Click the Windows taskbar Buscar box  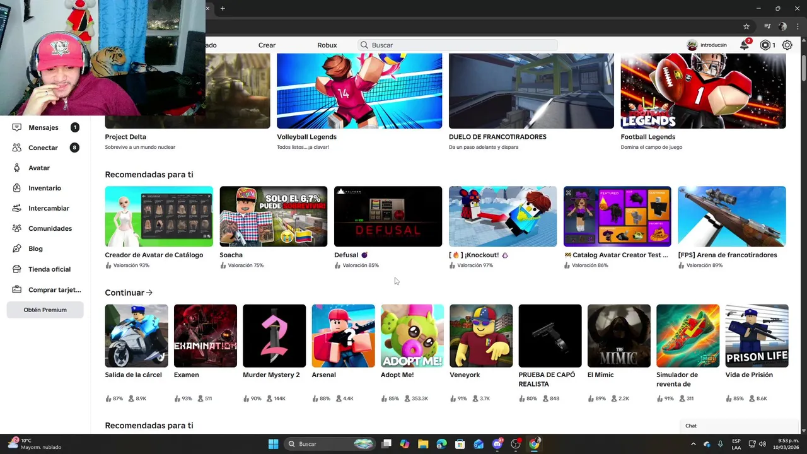tap(330, 444)
